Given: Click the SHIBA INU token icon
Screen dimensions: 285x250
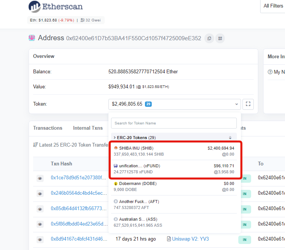Looking at the screenshot, I should click(116, 148).
